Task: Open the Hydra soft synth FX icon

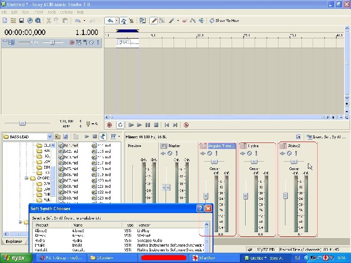Action: 242,153
